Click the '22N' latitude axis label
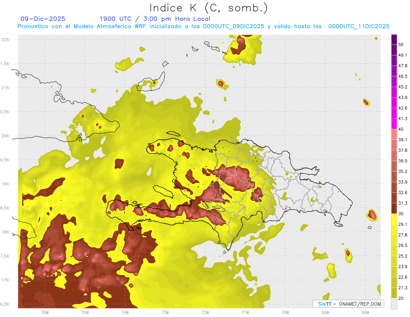This screenshot has height=317, width=410. pyautogui.click(x=5, y=40)
